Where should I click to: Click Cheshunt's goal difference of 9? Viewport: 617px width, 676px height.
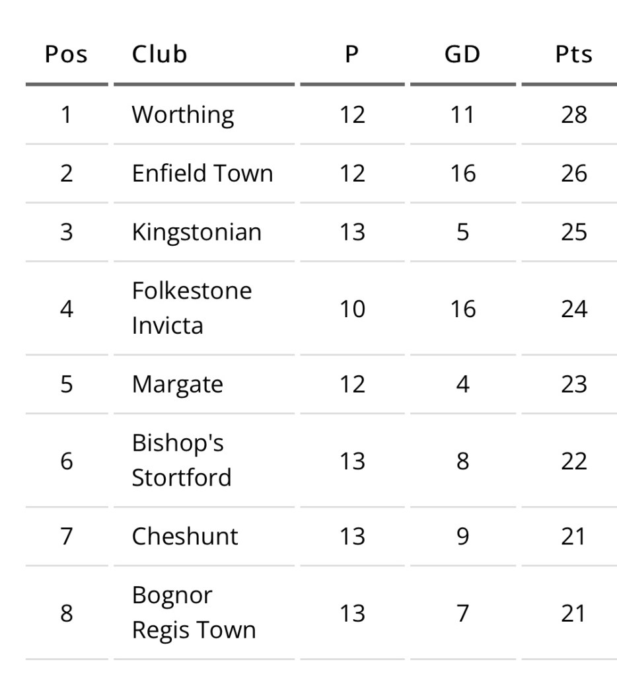coord(462,536)
